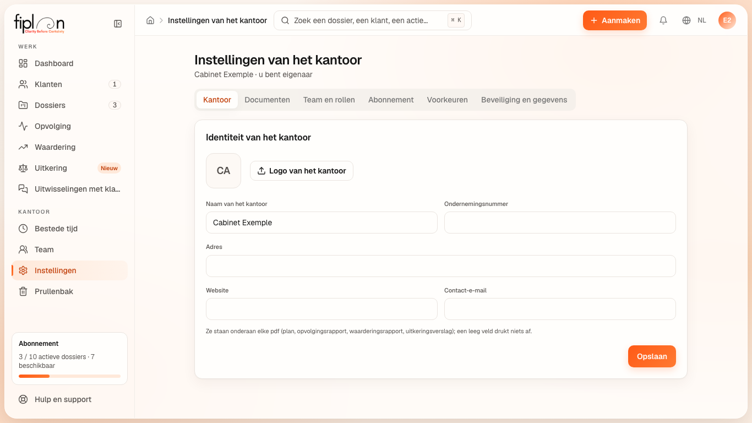Select the Klanten people icon
752x423 pixels.
[x=23, y=84]
